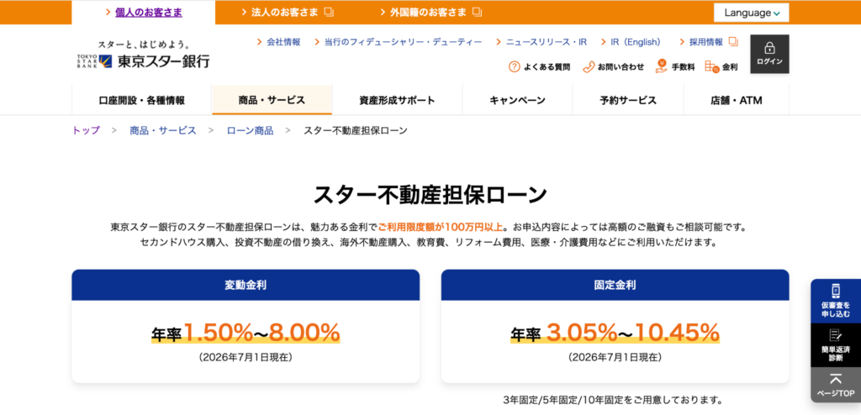Click the login lock icon button
This screenshot has width=861, height=415.
pyautogui.click(x=769, y=54)
